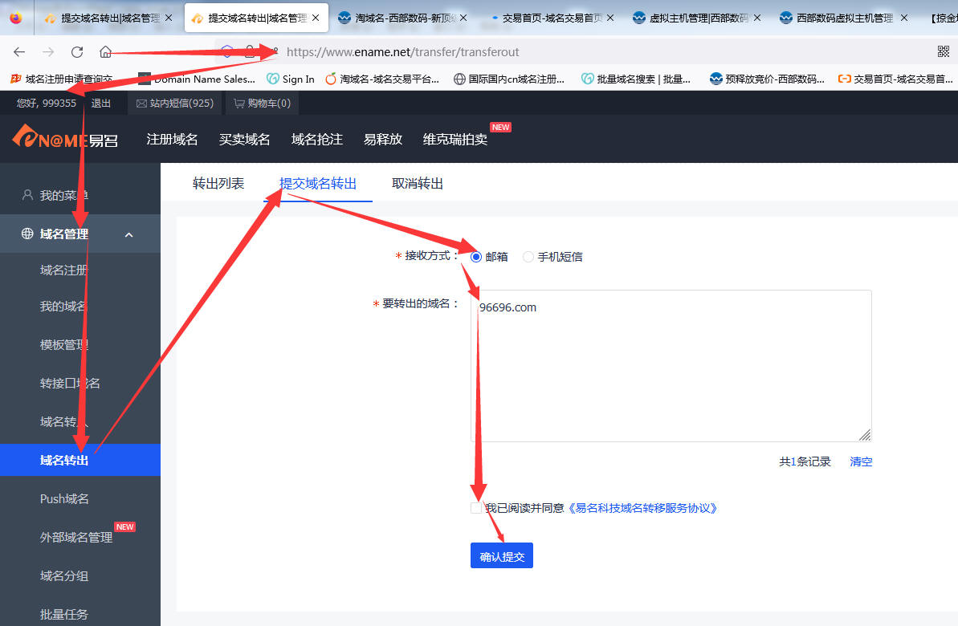The image size is (958, 626).
Task: Click the QR code icon in address bar
Action: (944, 52)
